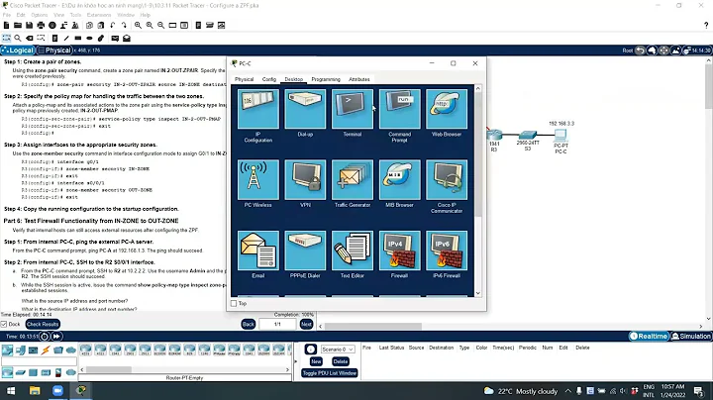Switch to Physical workspace view
This screenshot has width=713, height=400.
54,50
